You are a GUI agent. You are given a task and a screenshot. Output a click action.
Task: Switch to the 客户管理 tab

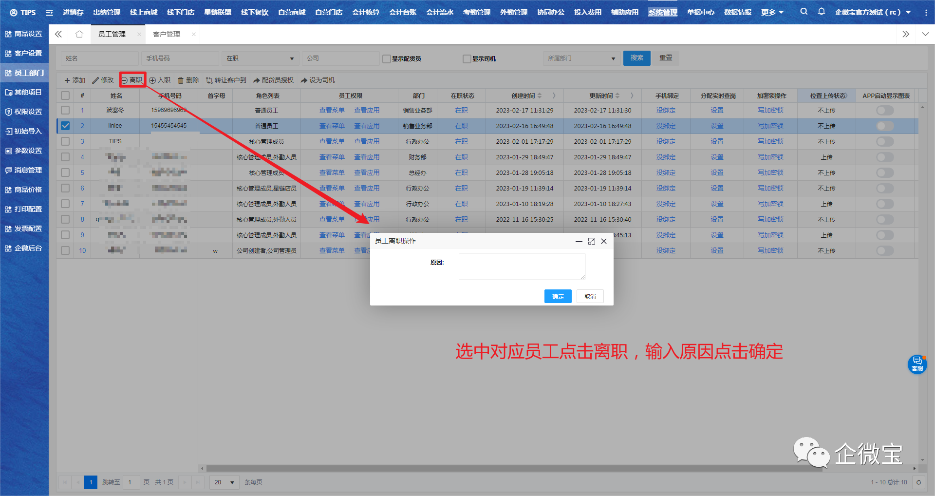coord(167,34)
